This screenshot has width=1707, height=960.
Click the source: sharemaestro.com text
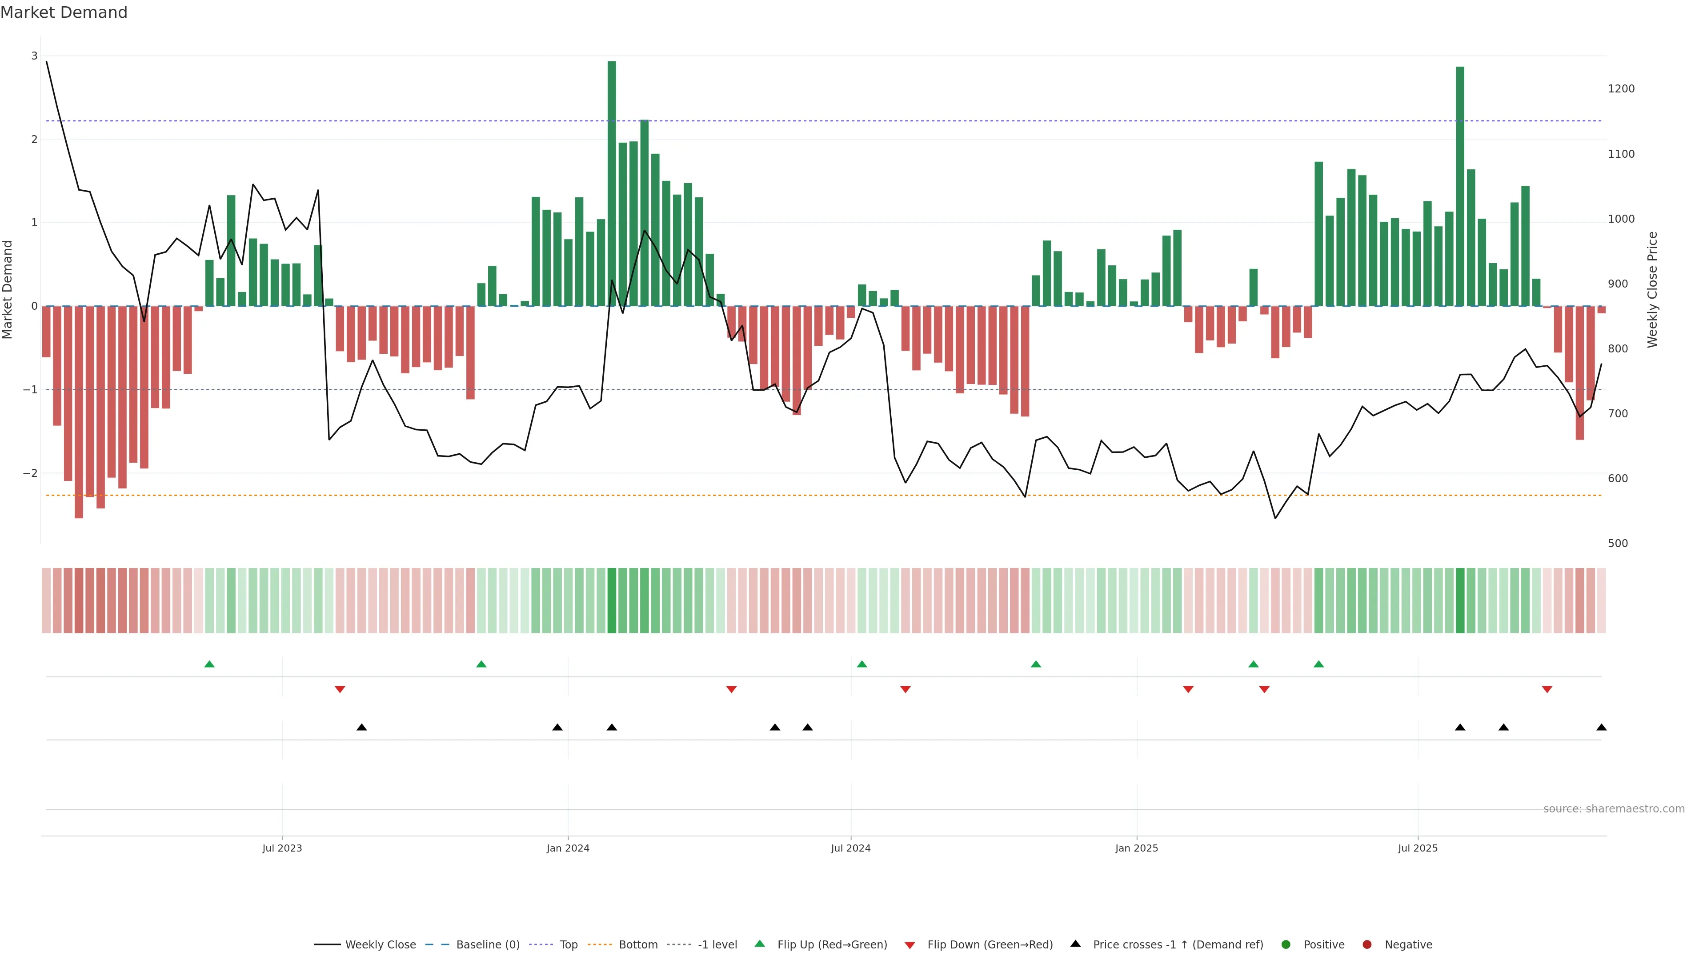click(x=1614, y=809)
